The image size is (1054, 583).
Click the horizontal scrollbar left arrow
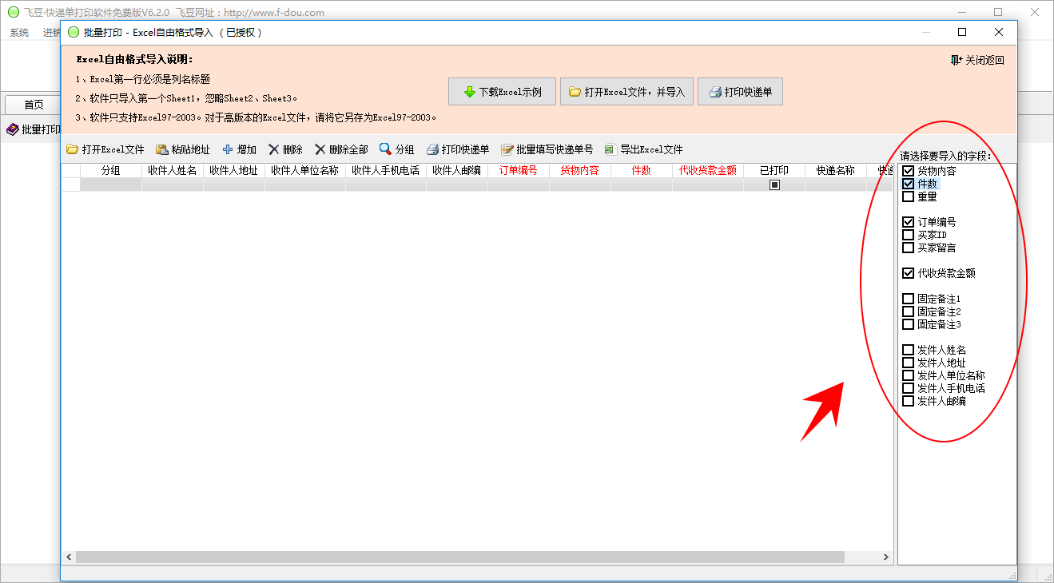69,557
